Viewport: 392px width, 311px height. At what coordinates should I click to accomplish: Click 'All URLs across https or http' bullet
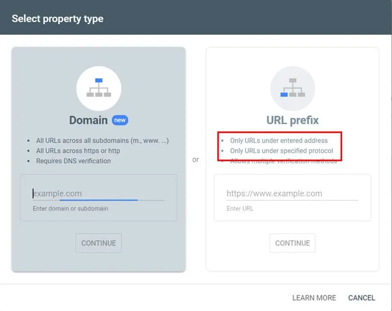point(78,151)
